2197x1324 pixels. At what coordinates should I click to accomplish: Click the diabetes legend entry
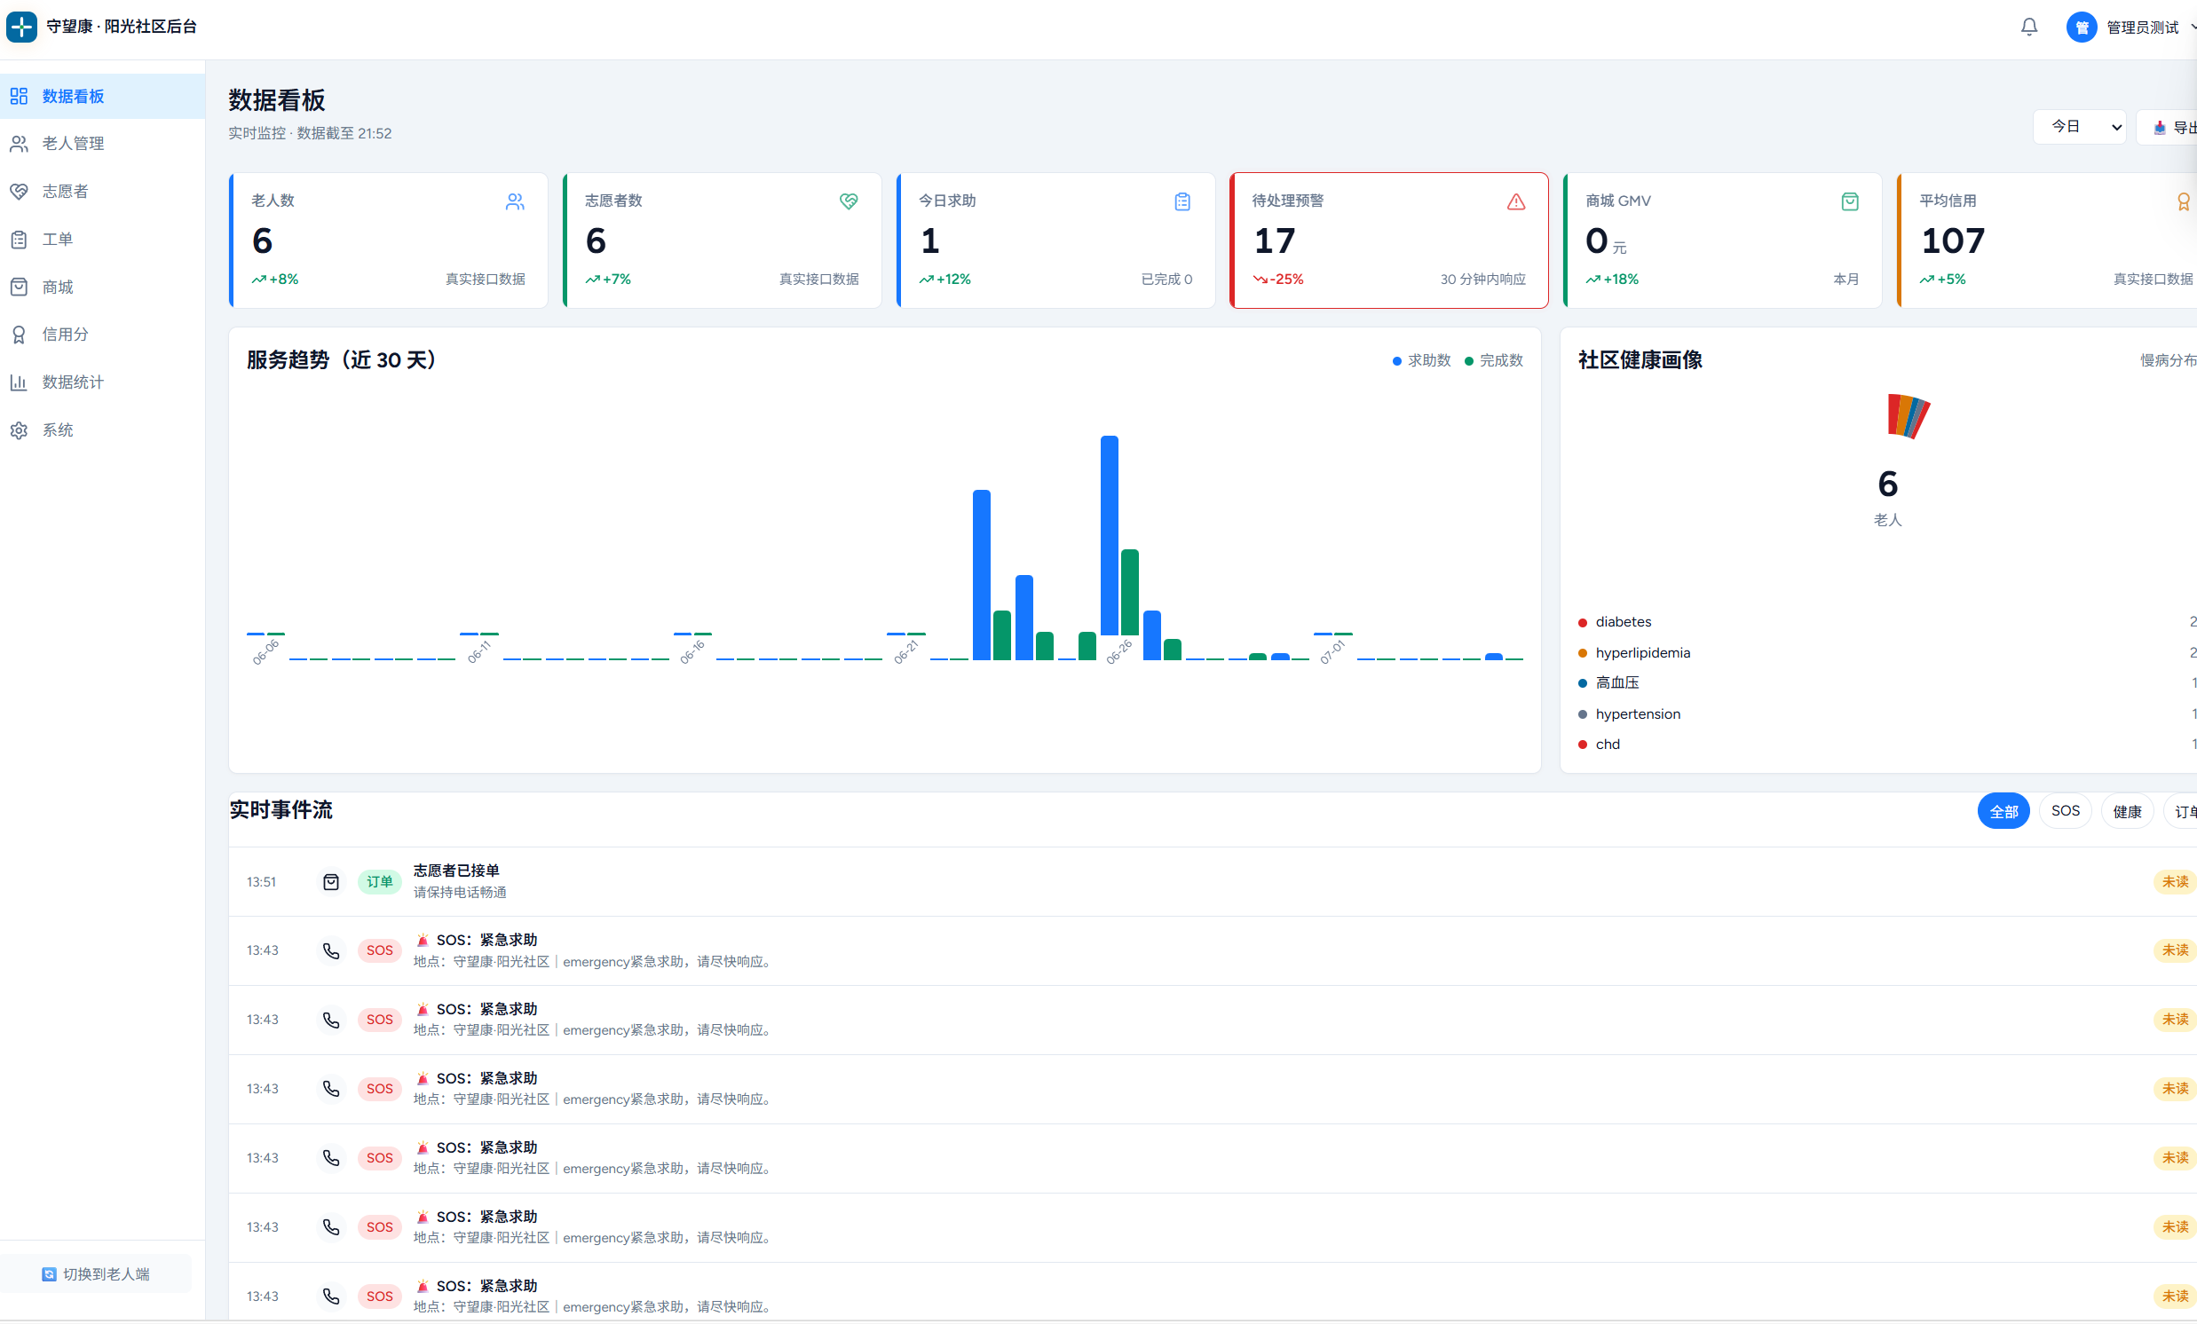click(x=1615, y=622)
